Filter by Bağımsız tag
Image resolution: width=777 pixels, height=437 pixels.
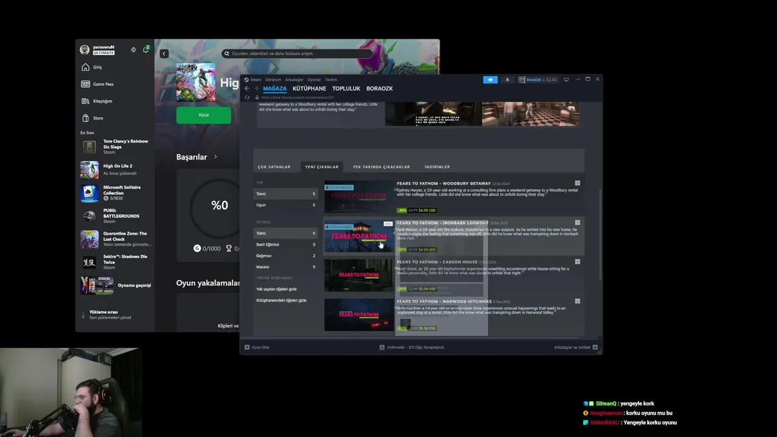click(x=285, y=256)
